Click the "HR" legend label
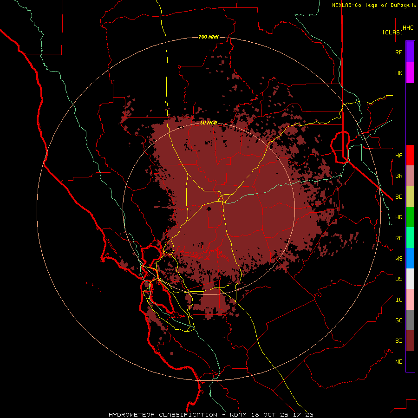Image resolution: width=418 pixels, height=418 pixels. point(398,217)
